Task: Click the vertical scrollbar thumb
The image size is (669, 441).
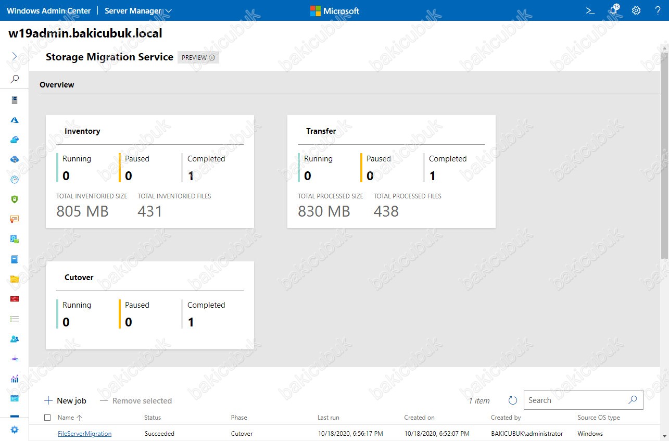Action: click(x=664, y=155)
